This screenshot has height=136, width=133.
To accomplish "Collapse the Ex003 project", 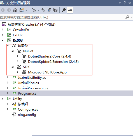I will [3, 40].
